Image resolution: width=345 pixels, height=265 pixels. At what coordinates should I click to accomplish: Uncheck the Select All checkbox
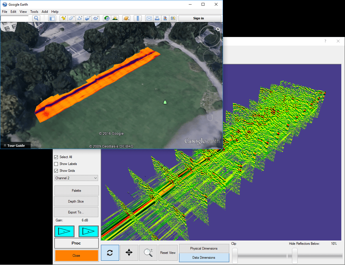click(x=56, y=157)
